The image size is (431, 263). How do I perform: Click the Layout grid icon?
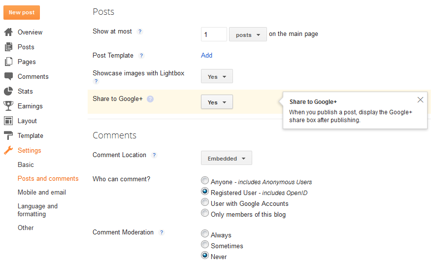pyautogui.click(x=8, y=121)
